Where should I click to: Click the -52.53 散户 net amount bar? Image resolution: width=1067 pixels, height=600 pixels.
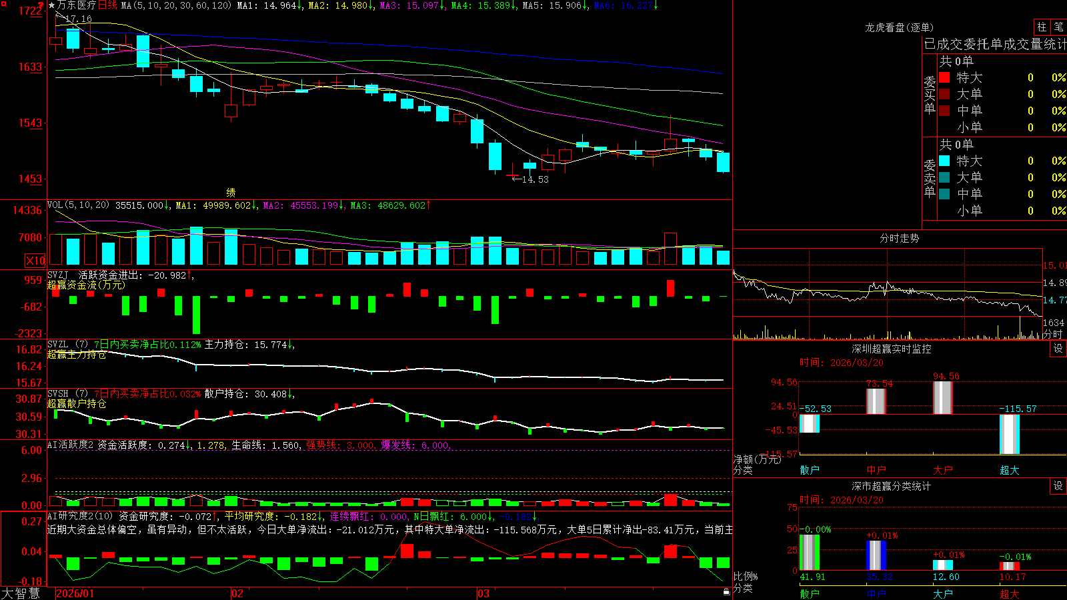810,423
